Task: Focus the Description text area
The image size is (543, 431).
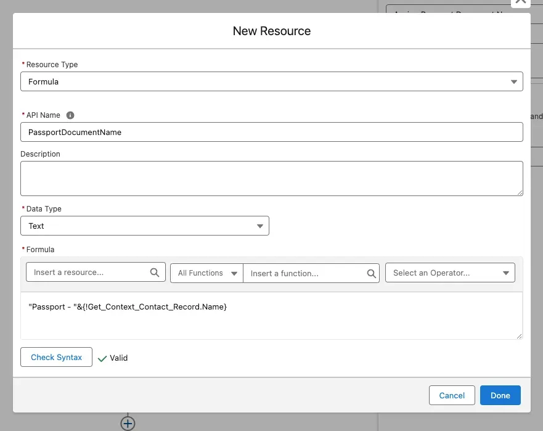Action: point(271,179)
